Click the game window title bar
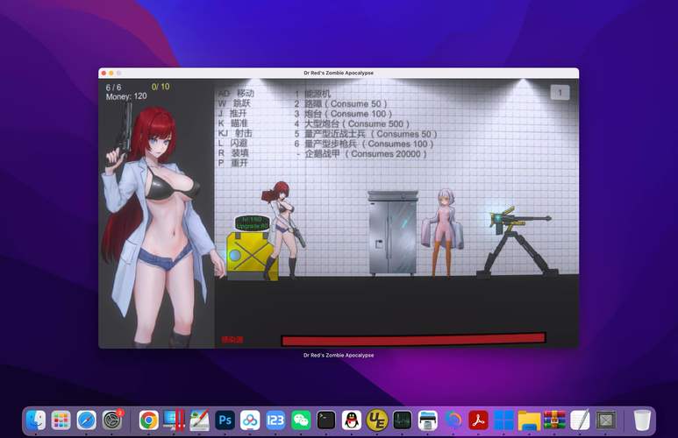Screen dimensions: 678x438 [x=338, y=73]
